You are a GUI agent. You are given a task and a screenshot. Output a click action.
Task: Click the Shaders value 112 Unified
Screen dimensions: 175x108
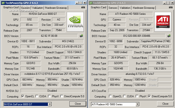coord(33,52)
